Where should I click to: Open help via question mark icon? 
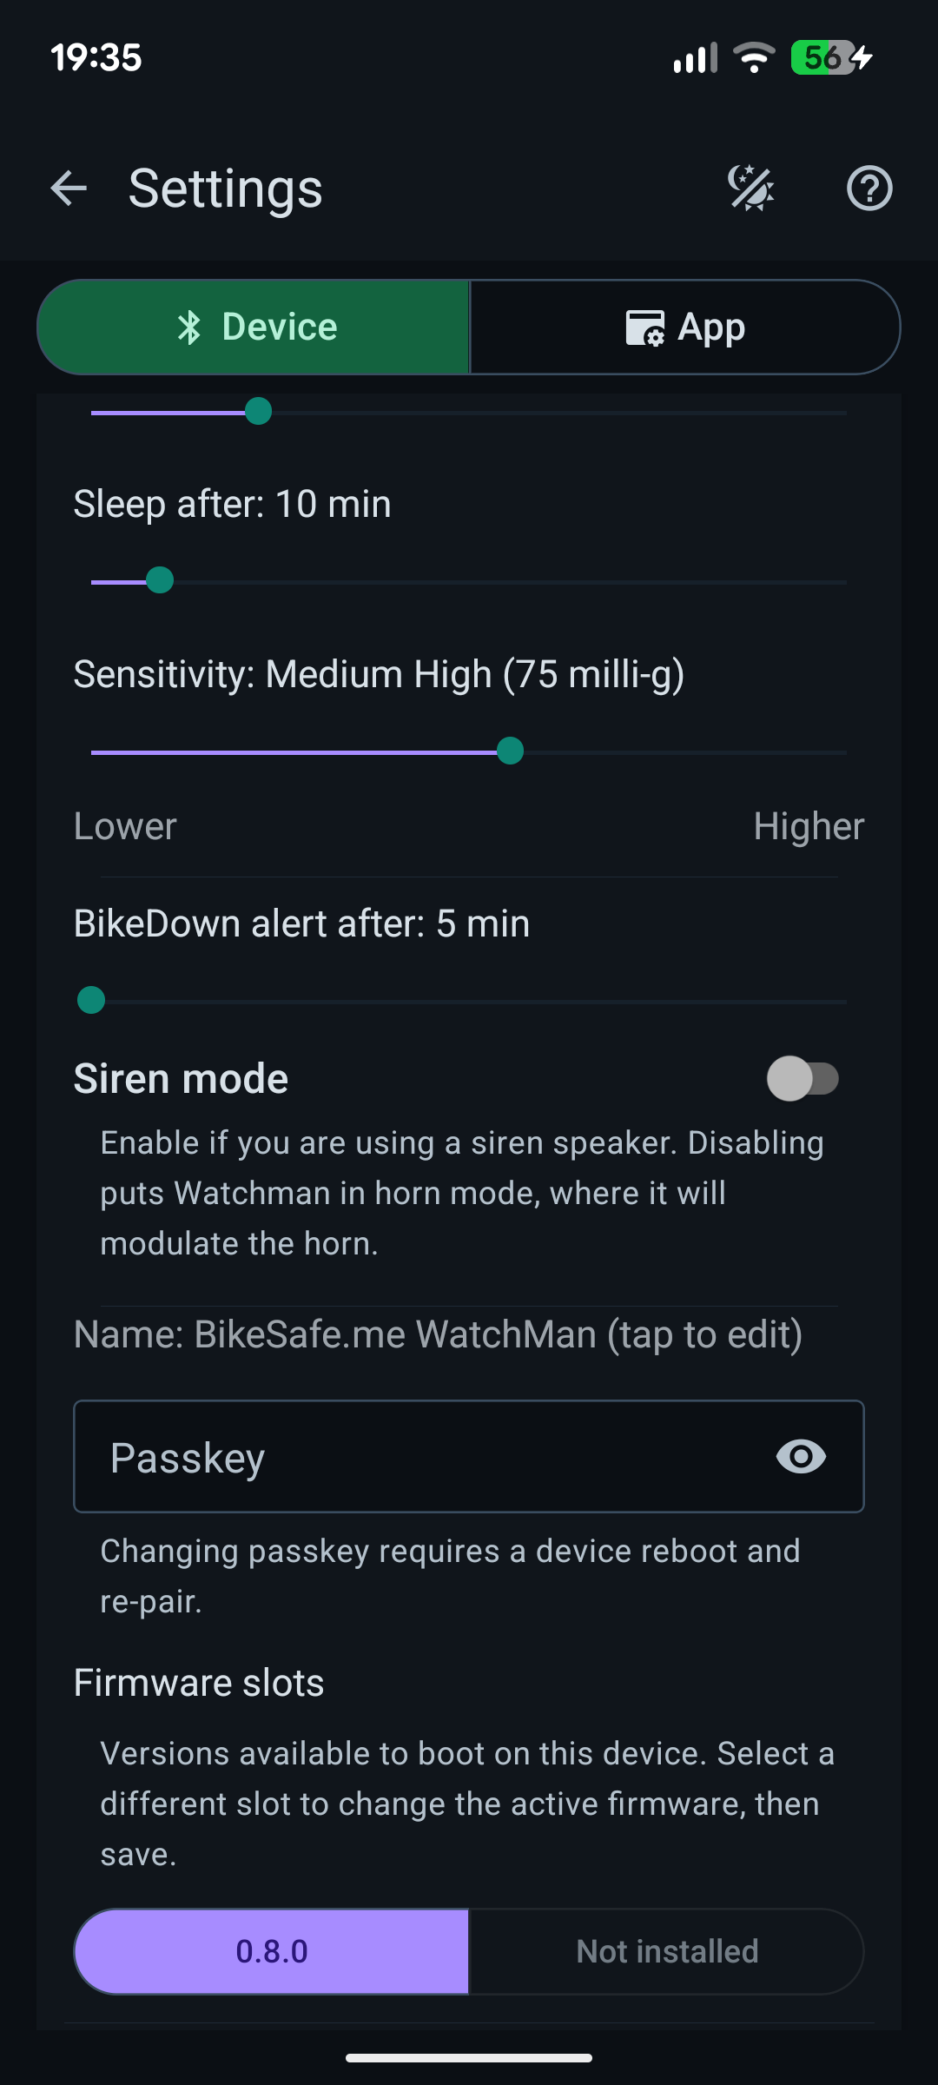pyautogui.click(x=869, y=189)
